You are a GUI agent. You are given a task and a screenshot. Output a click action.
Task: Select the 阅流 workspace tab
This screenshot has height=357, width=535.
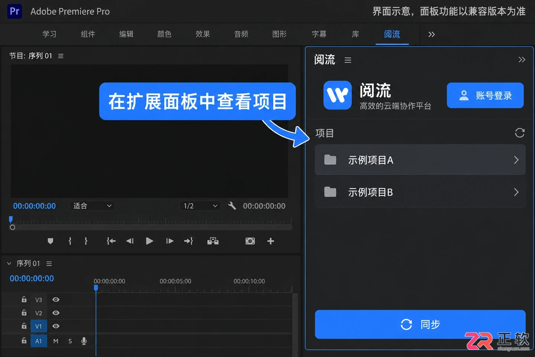point(392,34)
